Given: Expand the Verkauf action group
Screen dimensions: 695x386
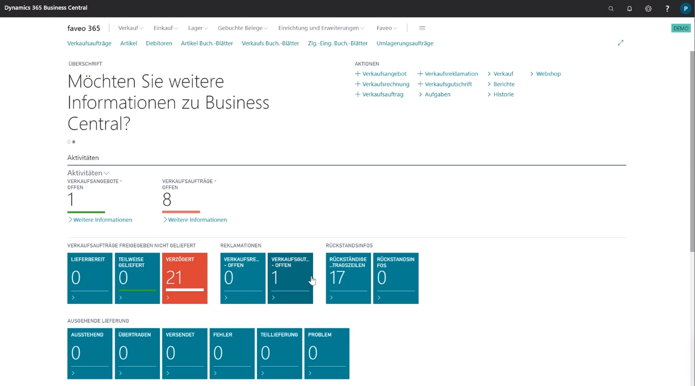Looking at the screenshot, I should click(x=500, y=74).
